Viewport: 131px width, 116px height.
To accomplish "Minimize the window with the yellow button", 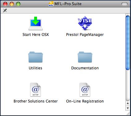I will pyautogui.click(x=12, y=4).
